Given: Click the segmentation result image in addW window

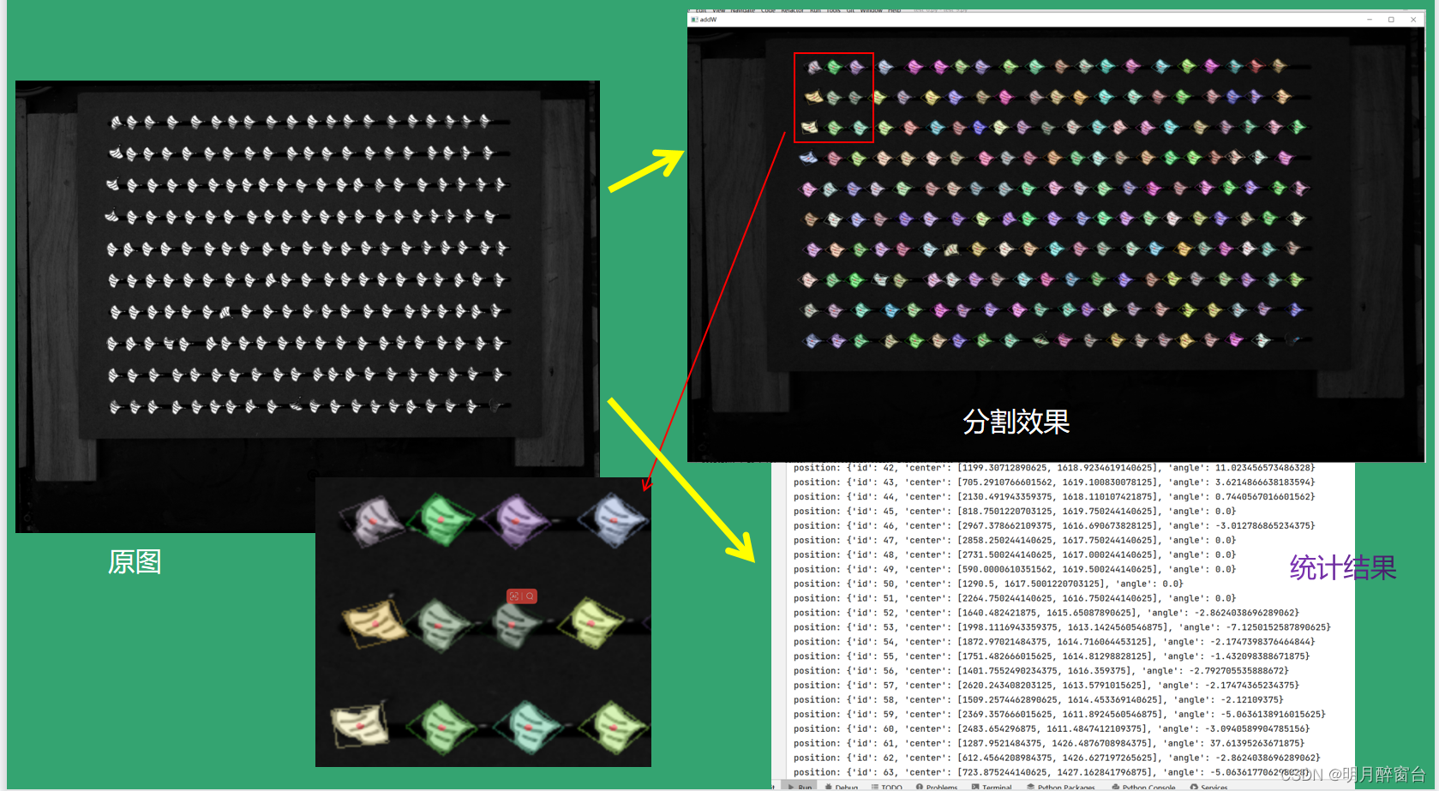Looking at the screenshot, I should point(1056,244).
